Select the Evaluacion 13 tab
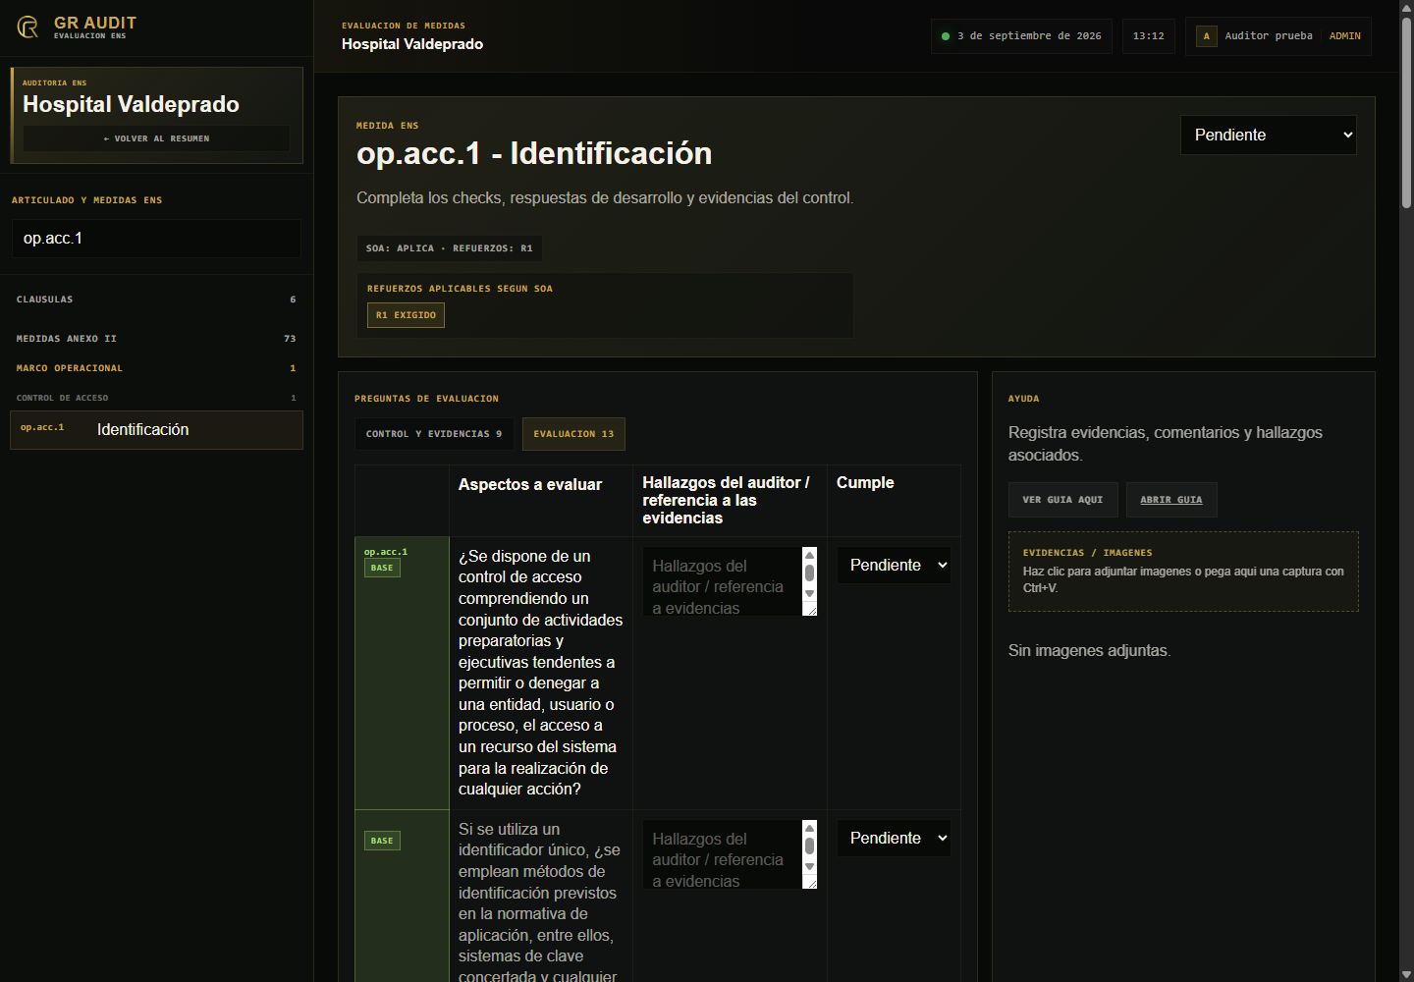The height and width of the screenshot is (982, 1414). click(x=573, y=434)
